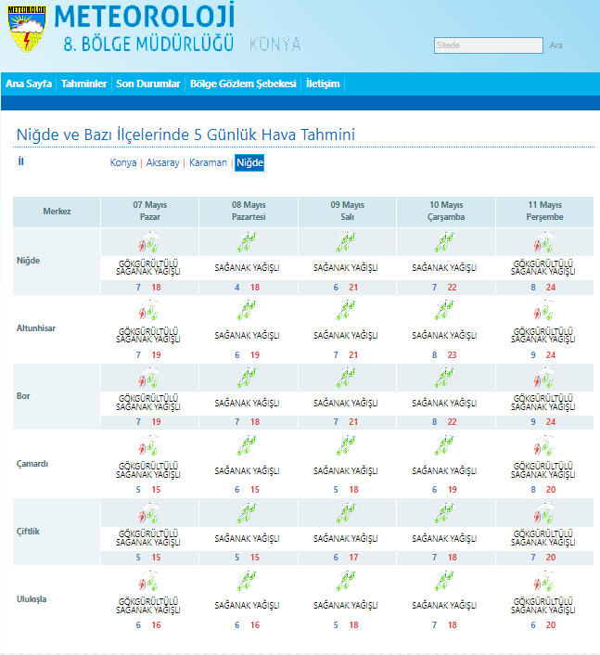
Task: Click Çamardı shower icon for 09 Mayıs
Action: [346, 445]
